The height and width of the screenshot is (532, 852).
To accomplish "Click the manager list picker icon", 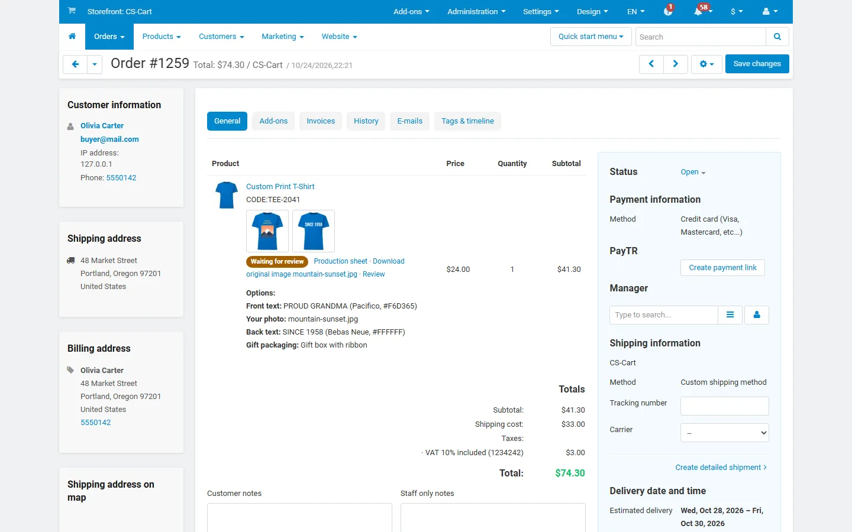I will (x=731, y=315).
